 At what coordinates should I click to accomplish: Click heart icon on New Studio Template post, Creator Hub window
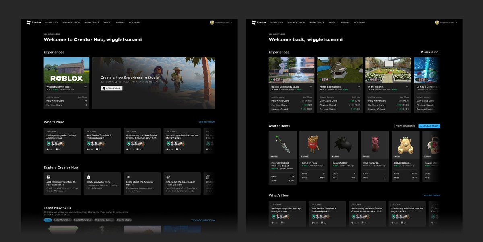(x=87, y=150)
